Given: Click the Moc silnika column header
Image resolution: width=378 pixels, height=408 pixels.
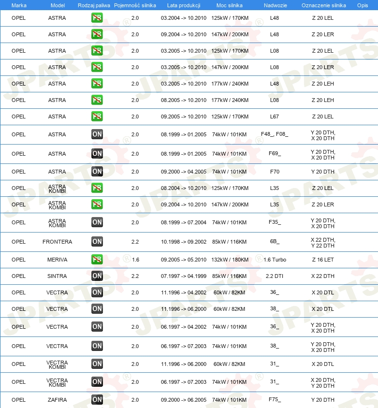Looking at the screenshot, I should [230, 5].
